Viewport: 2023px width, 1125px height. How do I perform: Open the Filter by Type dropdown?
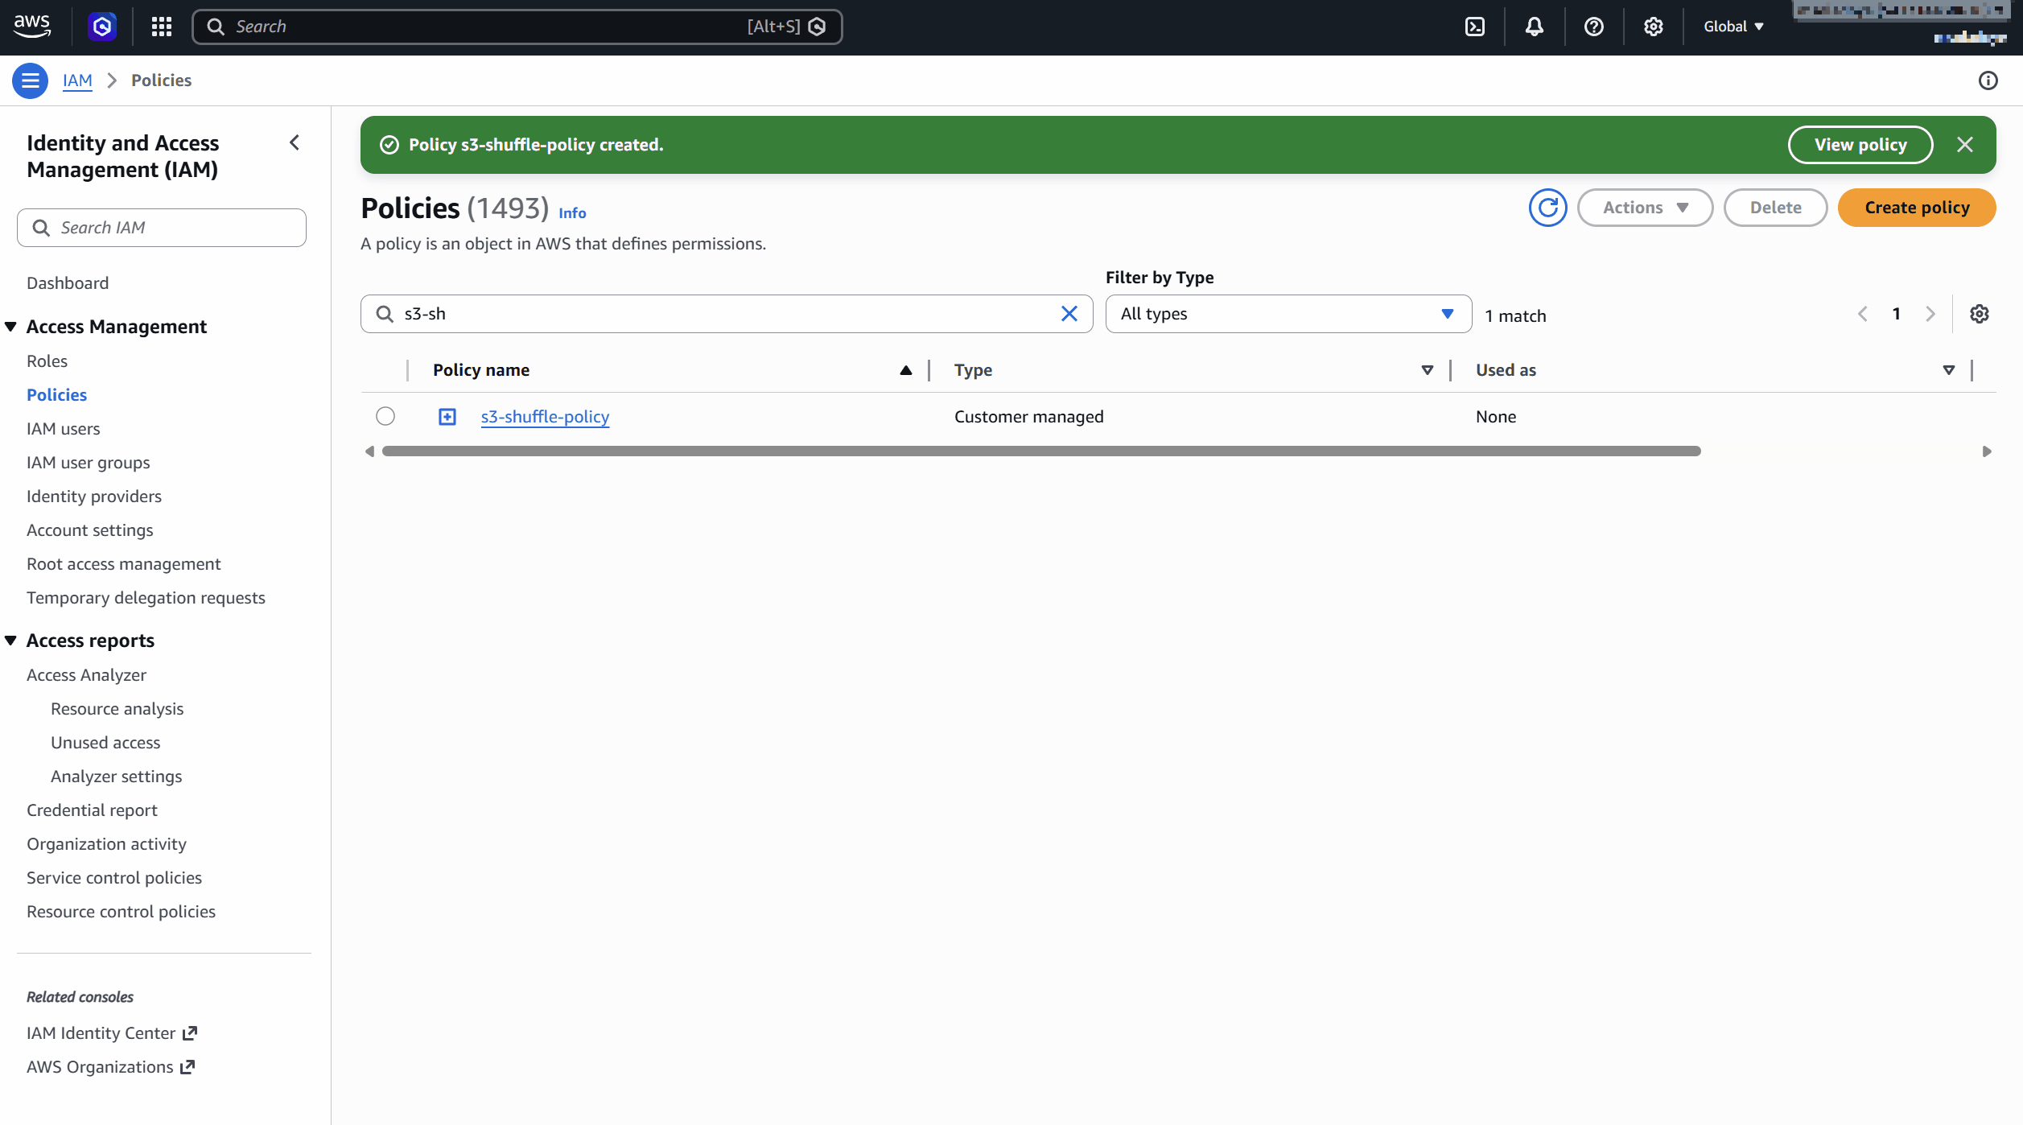1288,314
